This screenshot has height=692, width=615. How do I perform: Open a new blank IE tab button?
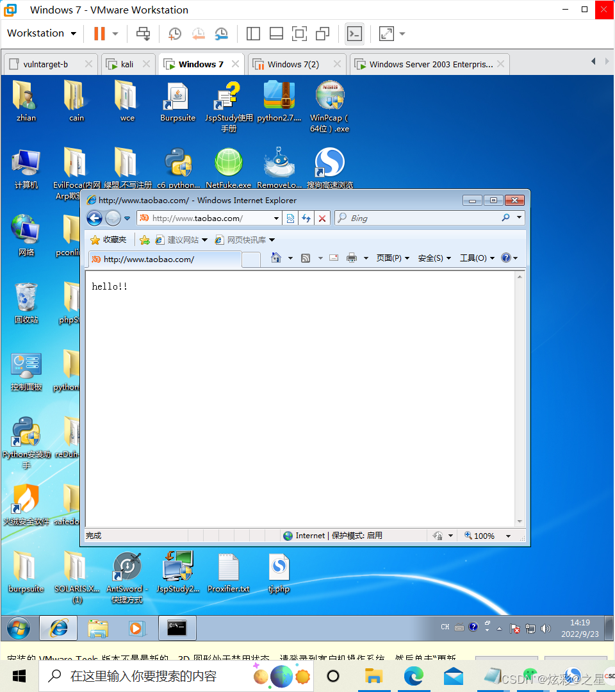point(251,259)
